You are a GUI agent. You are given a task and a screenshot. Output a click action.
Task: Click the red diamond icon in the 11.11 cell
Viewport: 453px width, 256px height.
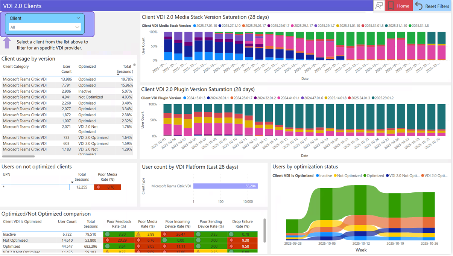click(164, 246)
